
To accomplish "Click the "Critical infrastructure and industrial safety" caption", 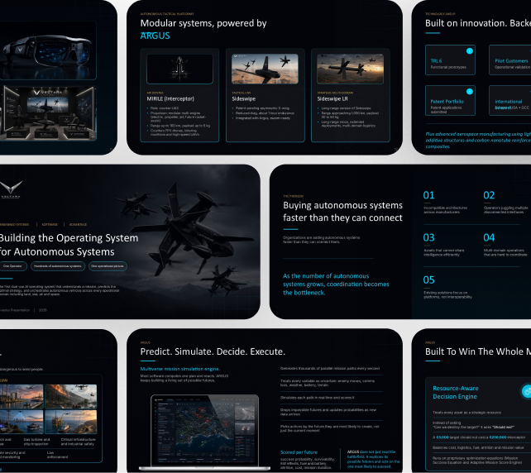I will [x=79, y=442].
